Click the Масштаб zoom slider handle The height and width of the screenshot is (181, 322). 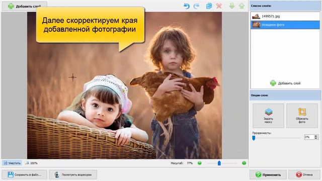point(219,163)
